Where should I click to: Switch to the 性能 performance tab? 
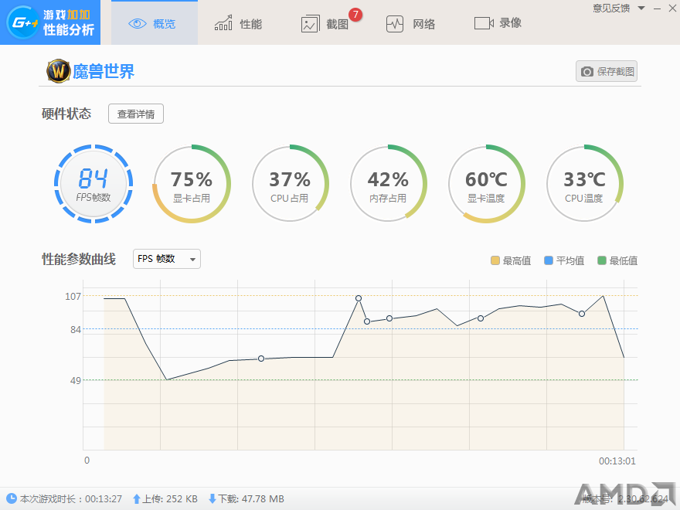(239, 23)
